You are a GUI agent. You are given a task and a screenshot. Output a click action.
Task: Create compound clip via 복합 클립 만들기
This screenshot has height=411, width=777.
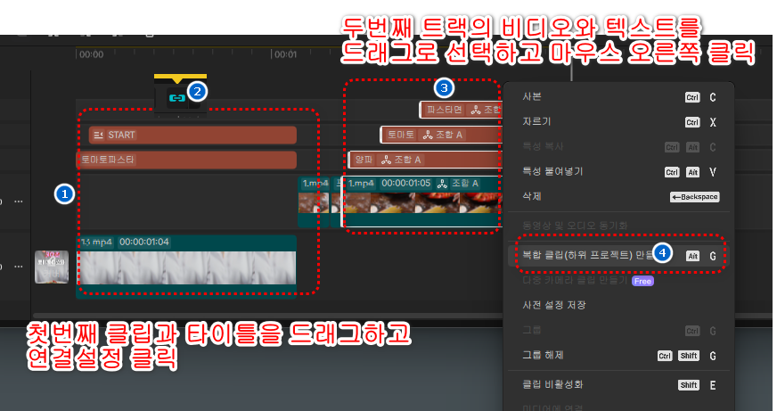click(579, 254)
